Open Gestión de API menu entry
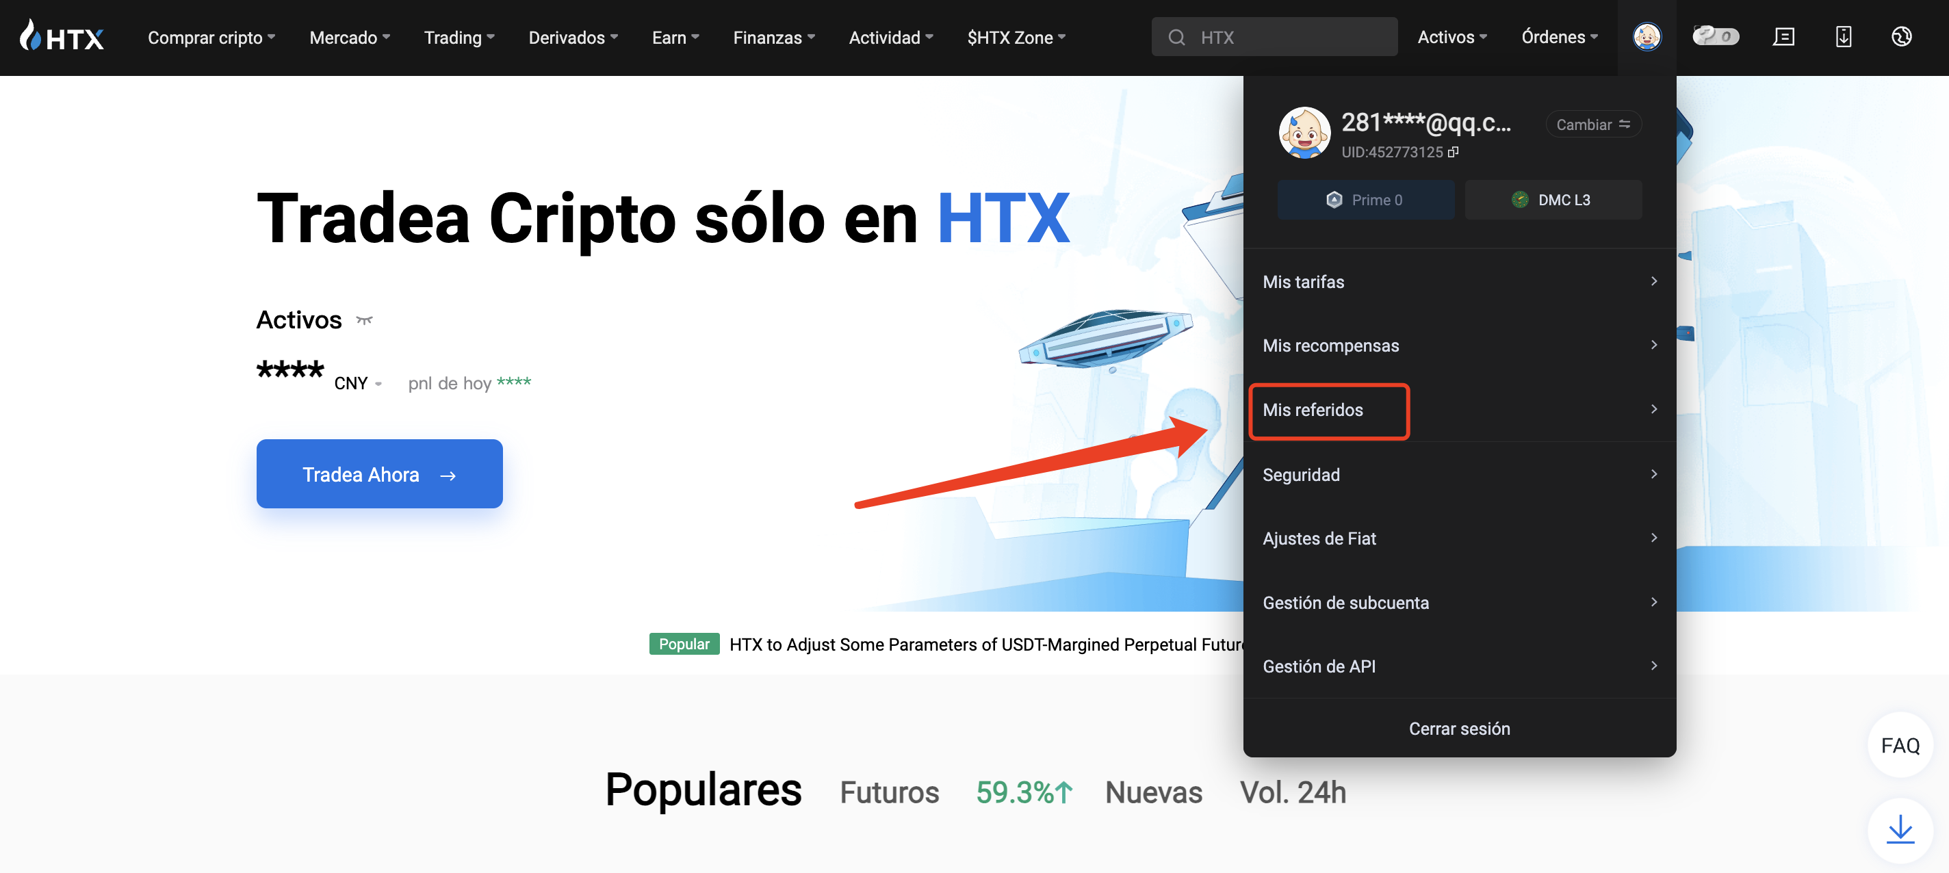 (x=1459, y=666)
